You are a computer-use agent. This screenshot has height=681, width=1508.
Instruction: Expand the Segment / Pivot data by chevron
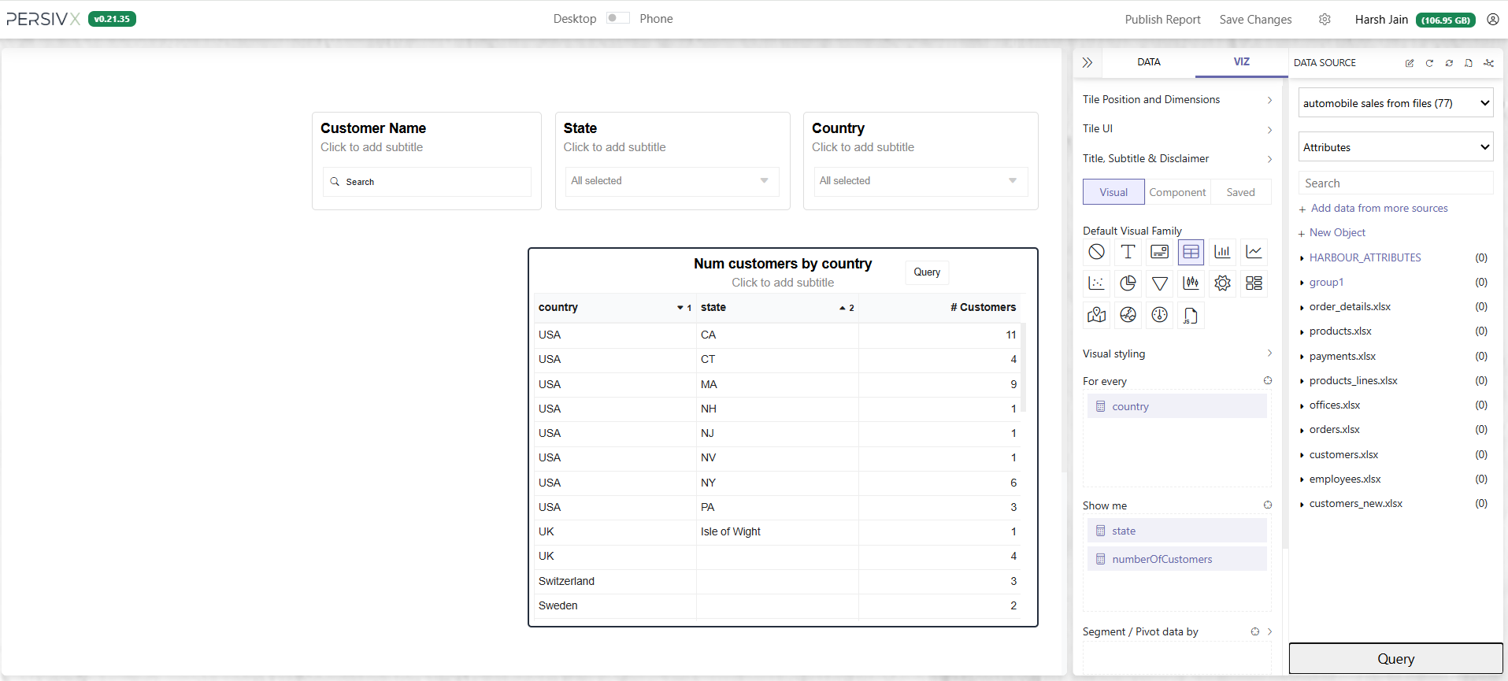click(1269, 631)
